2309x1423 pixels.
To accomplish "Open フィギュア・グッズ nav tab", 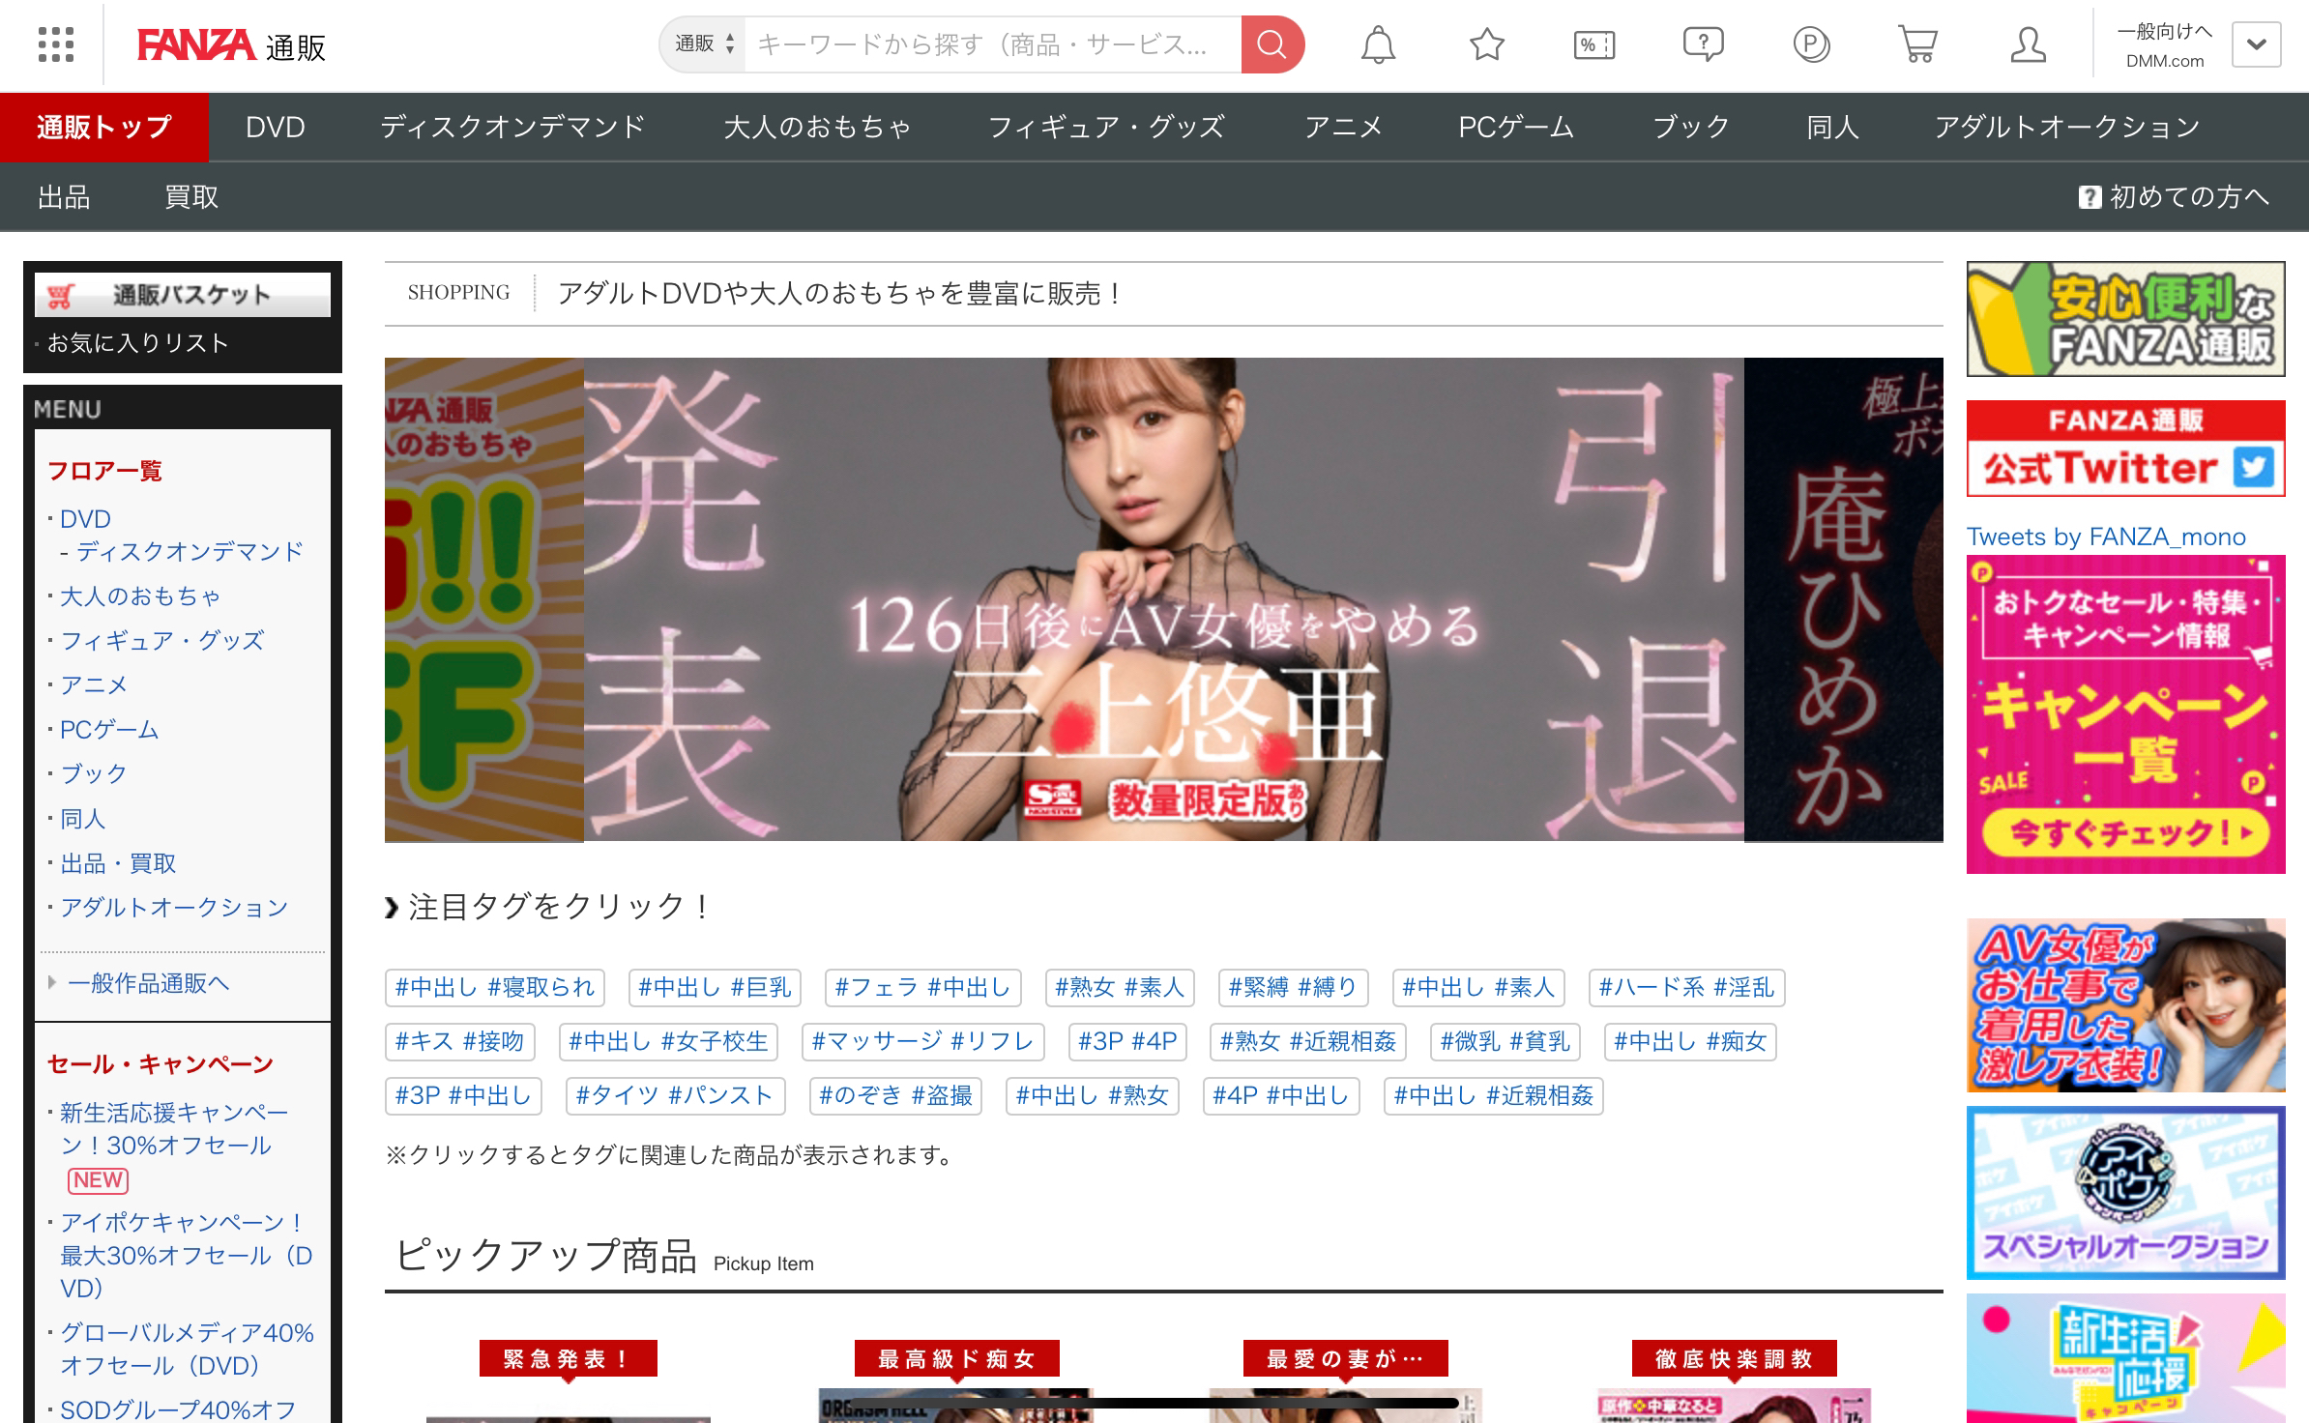I will point(1107,127).
